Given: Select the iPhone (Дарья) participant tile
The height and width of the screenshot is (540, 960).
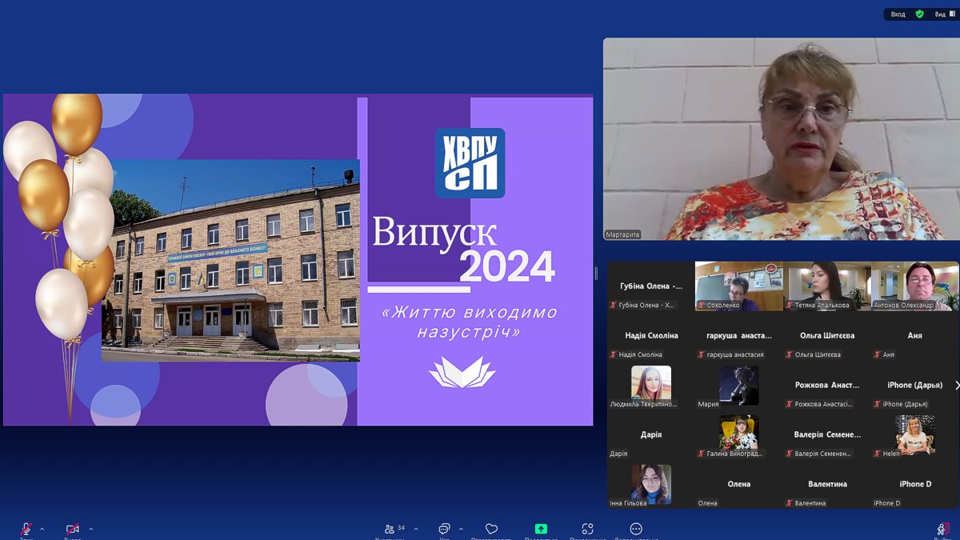Looking at the screenshot, I should 915,386.
